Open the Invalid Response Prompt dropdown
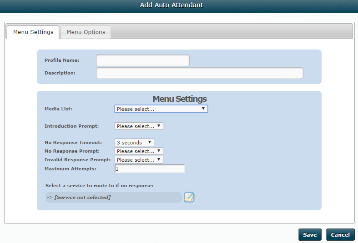 coord(139,160)
